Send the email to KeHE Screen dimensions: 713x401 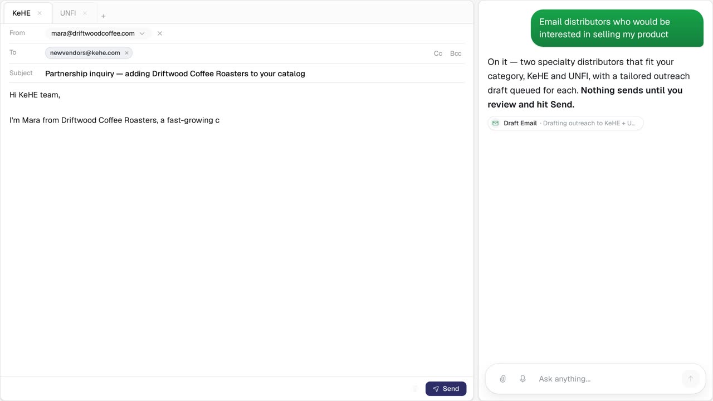(x=446, y=389)
